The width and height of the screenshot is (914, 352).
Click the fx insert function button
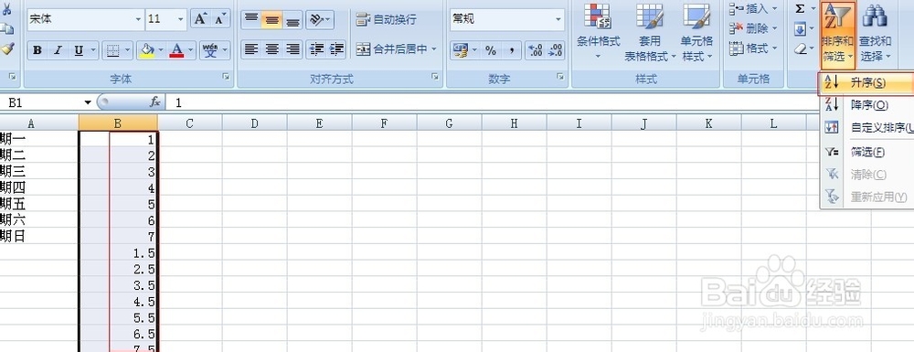tap(154, 102)
